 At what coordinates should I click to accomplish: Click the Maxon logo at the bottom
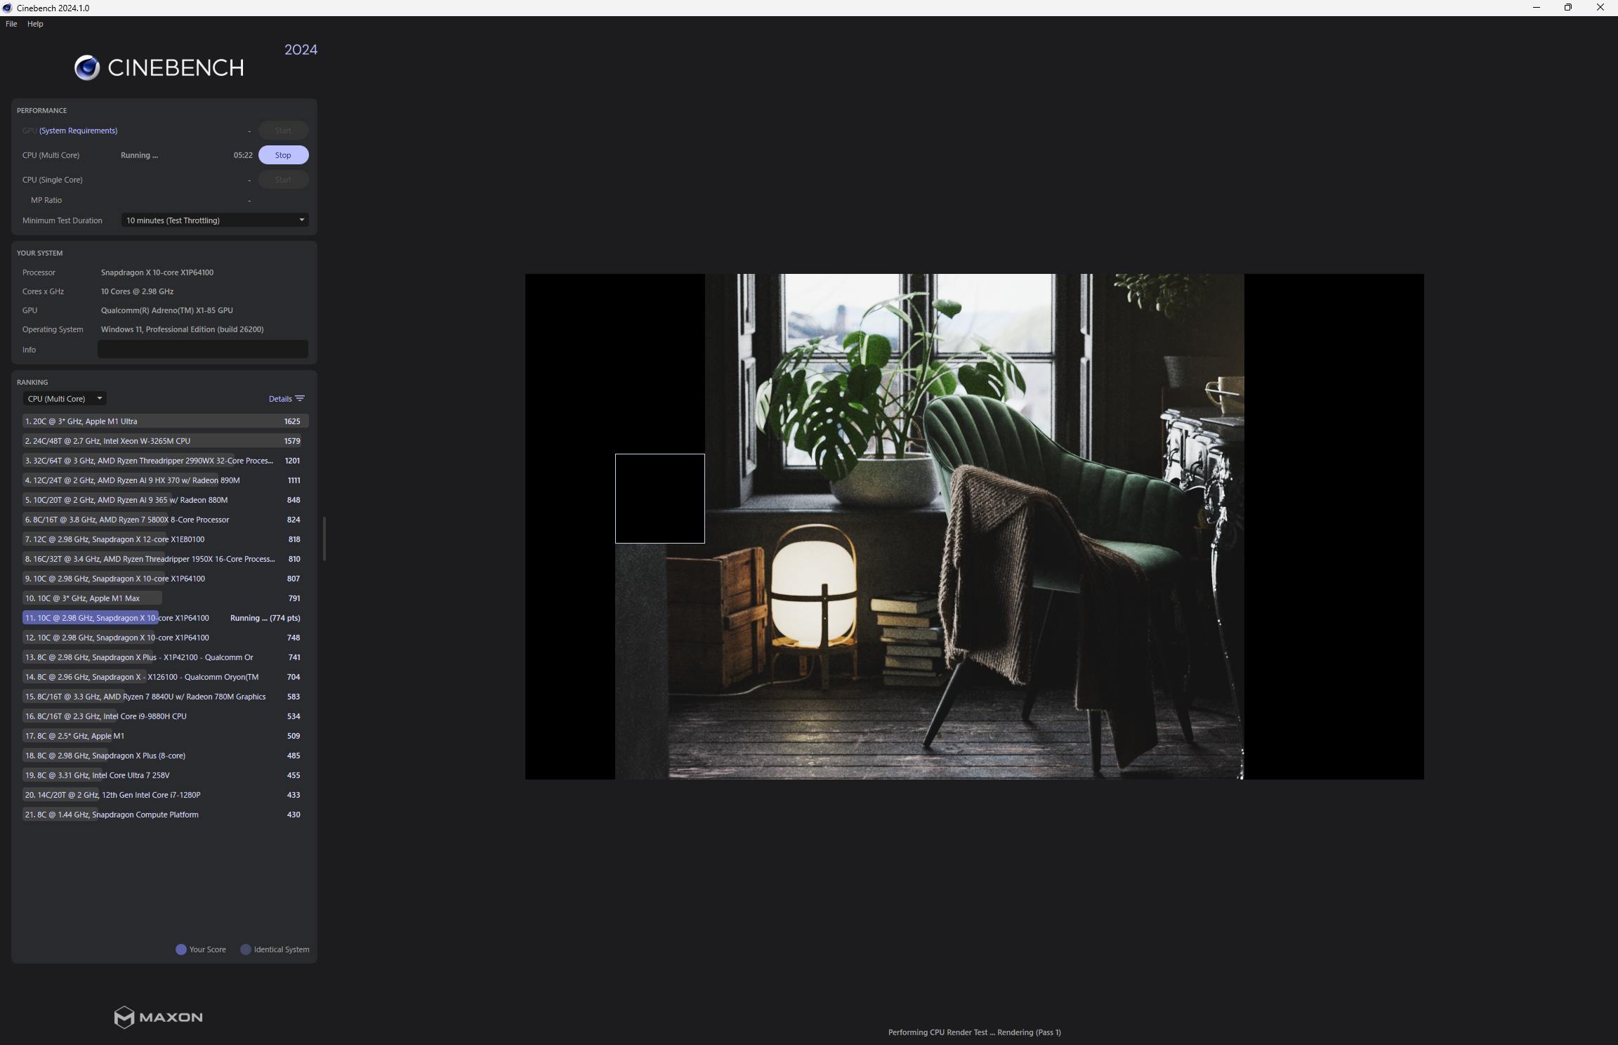tap(157, 1018)
